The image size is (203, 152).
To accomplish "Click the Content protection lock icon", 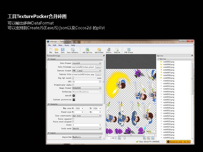I will [74, 100].
